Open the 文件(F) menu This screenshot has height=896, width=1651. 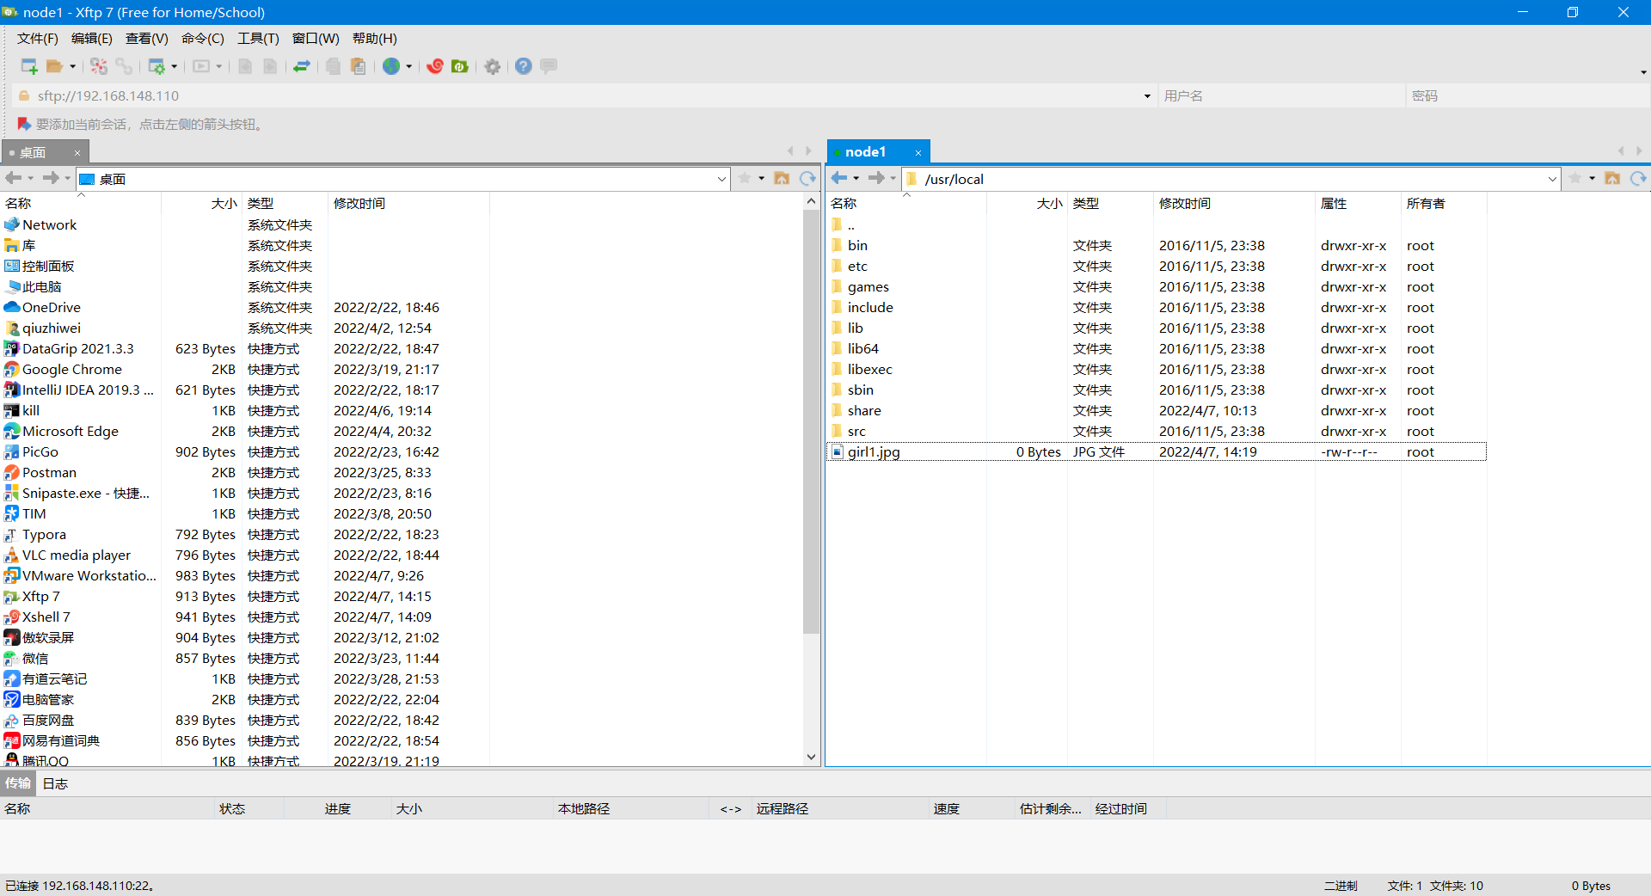pyautogui.click(x=38, y=39)
